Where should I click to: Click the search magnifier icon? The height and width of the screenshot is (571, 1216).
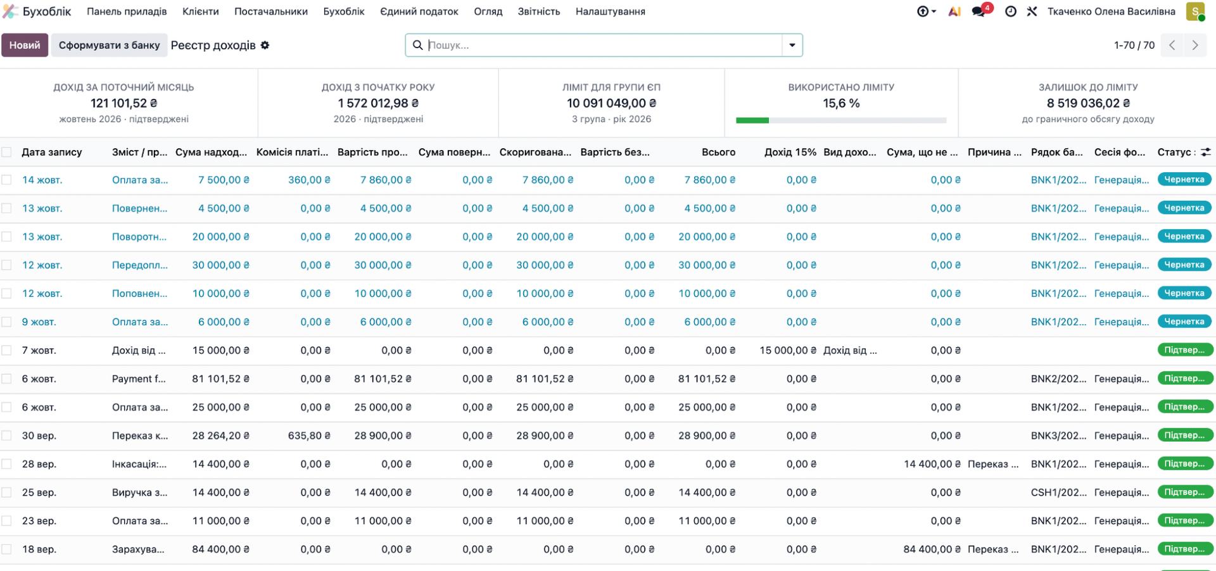[x=417, y=45]
